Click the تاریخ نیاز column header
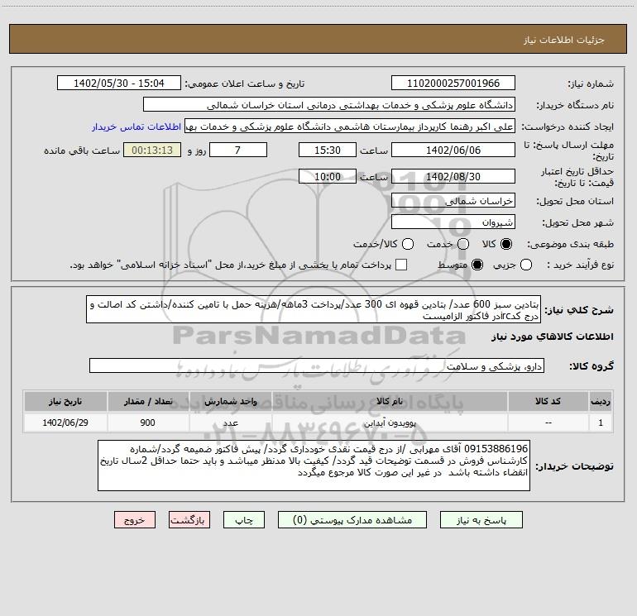The width and height of the screenshot is (637, 616). (65, 401)
